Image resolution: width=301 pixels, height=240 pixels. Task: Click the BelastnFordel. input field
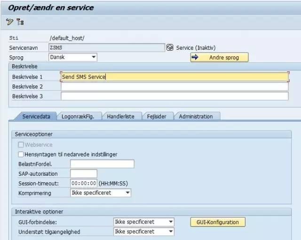pos(103,164)
